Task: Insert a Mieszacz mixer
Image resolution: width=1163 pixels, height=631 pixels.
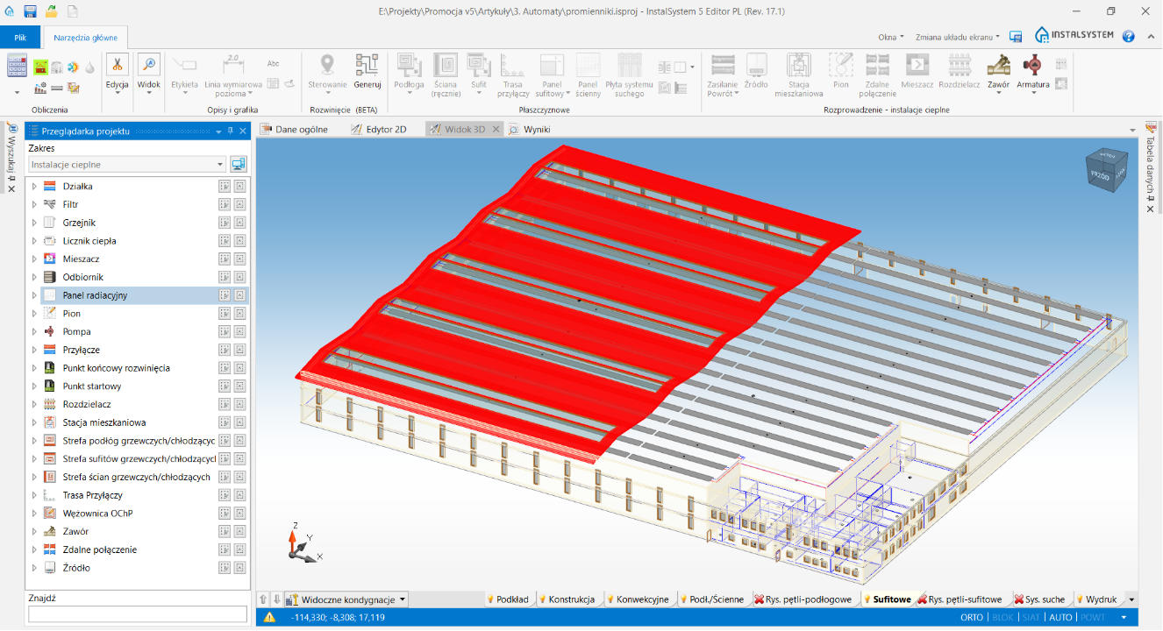Action: [917, 70]
